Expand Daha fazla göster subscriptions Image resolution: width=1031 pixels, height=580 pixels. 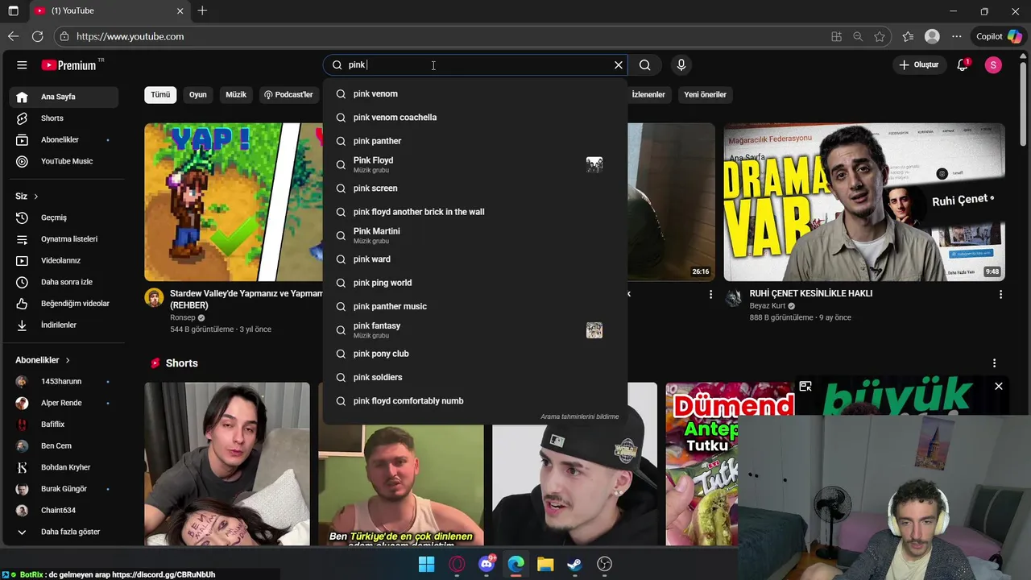(64, 532)
